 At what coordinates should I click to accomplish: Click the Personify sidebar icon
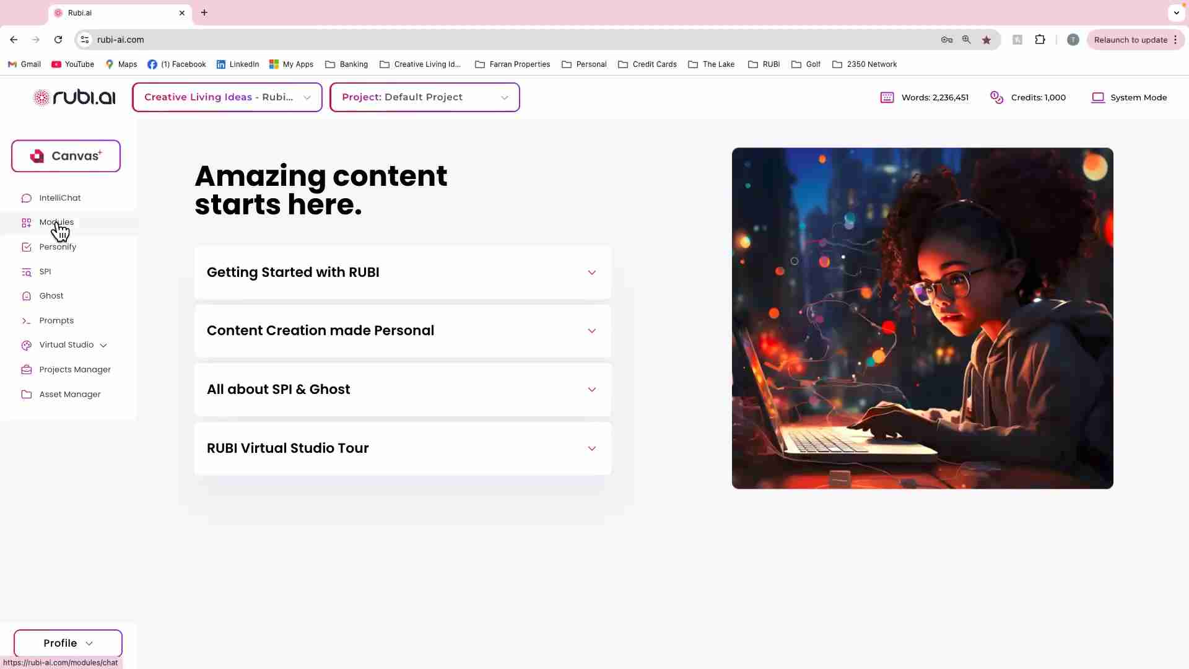(x=26, y=247)
